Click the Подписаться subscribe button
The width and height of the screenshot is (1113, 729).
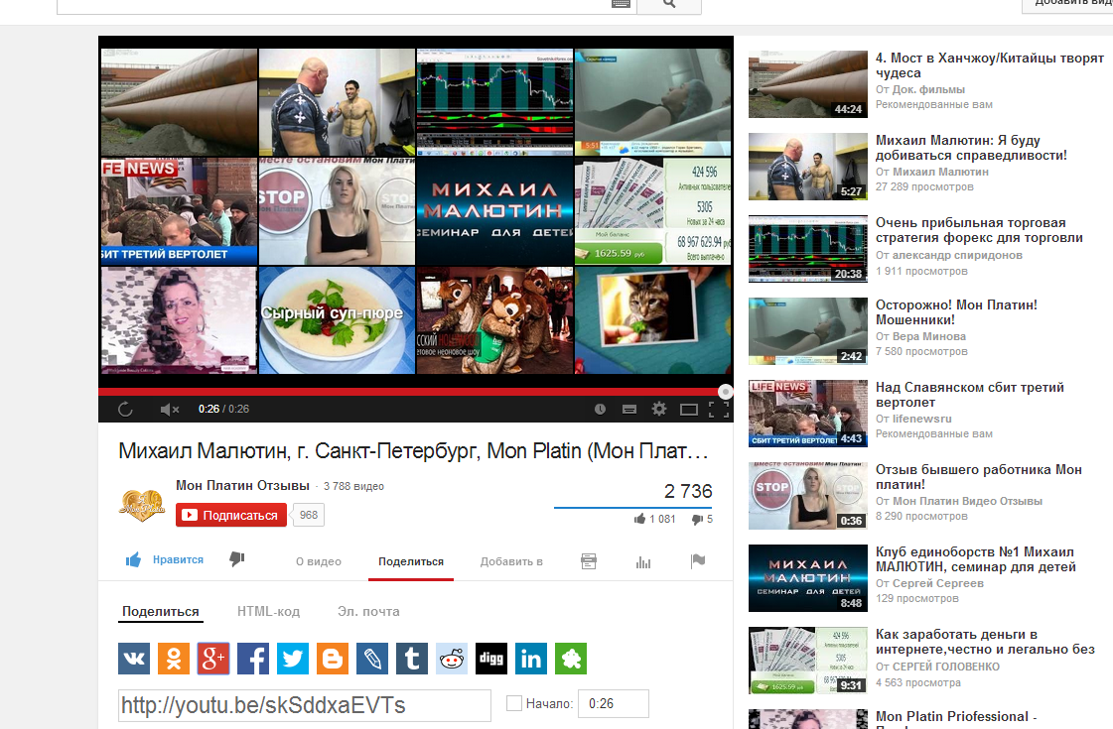231,515
